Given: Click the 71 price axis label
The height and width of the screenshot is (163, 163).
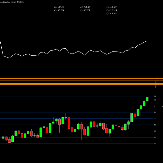Looking at the screenshot, I should click(x=155, y=125).
